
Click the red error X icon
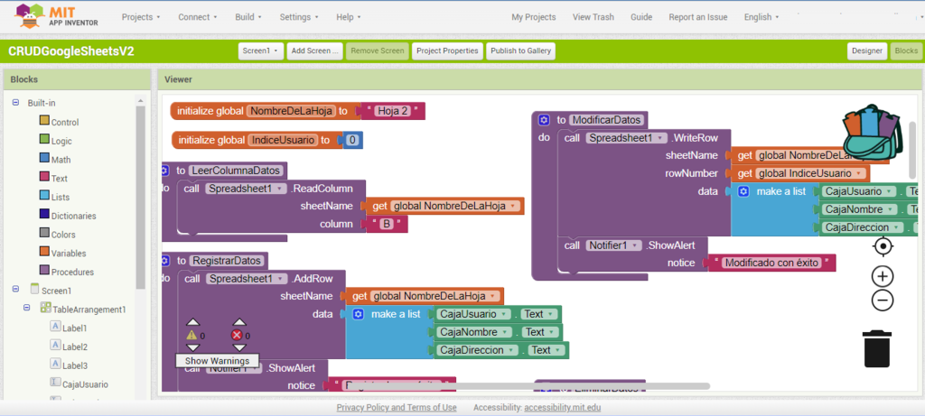point(238,335)
